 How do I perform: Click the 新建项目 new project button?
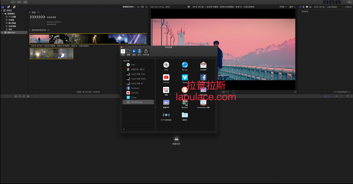176,140
